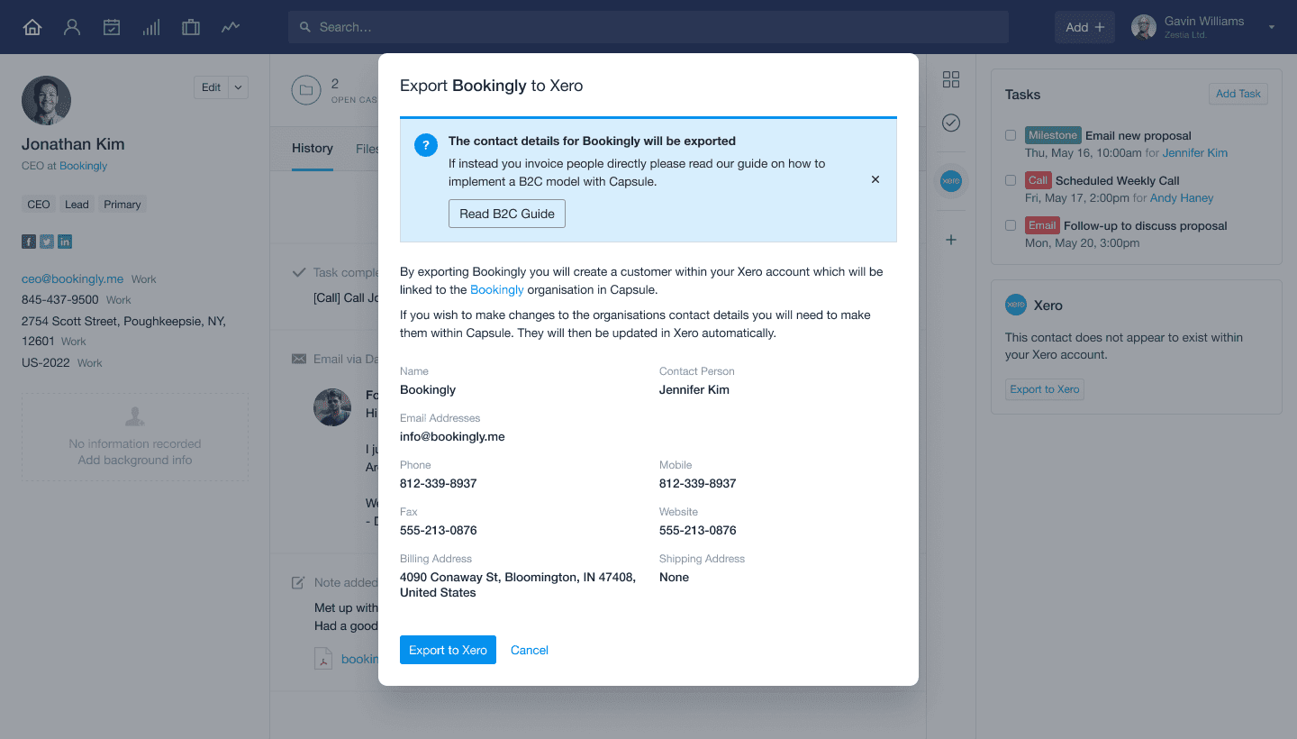Open the Calendar tasks icon
This screenshot has height=739, width=1297.
tap(111, 27)
